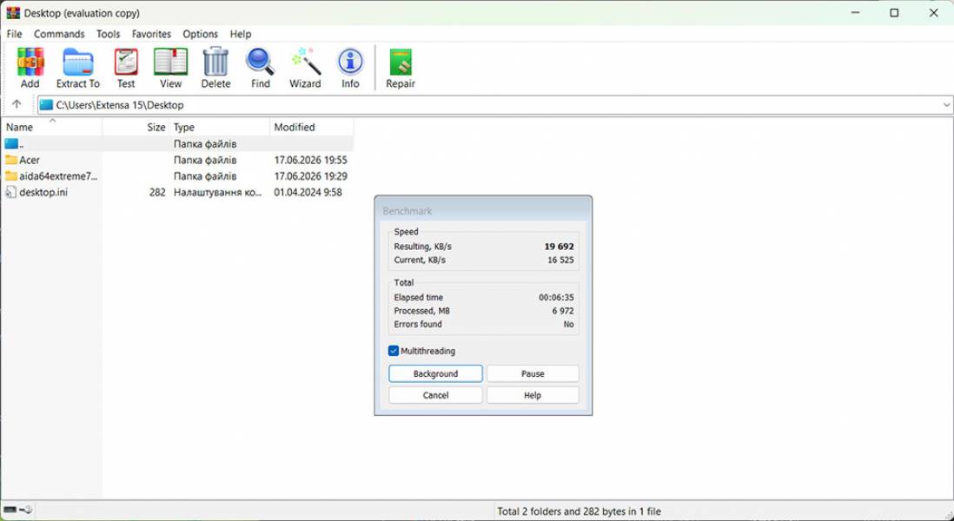The width and height of the screenshot is (954, 521).
Task: Open the Help menu
Action: (241, 34)
